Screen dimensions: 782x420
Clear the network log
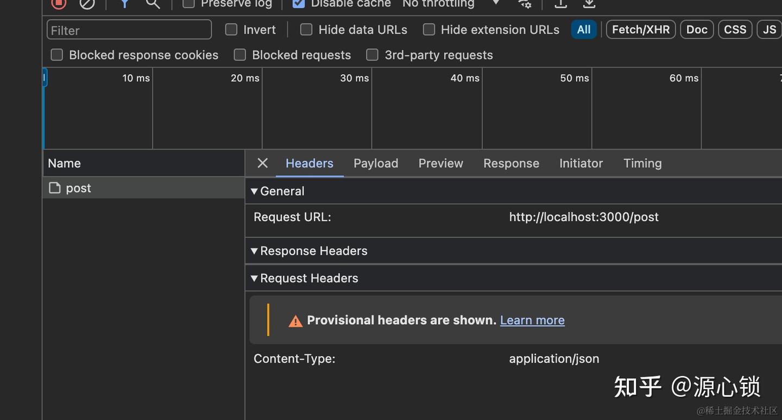click(87, 4)
